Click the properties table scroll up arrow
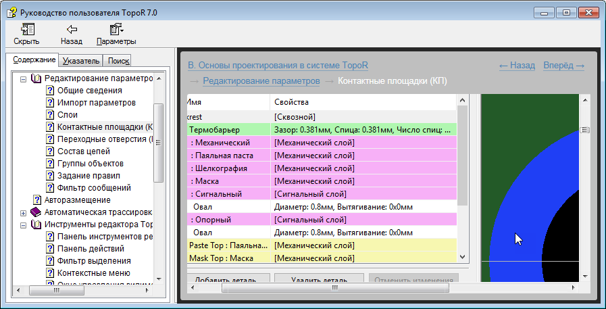The width and height of the screenshot is (606, 309). [x=463, y=101]
